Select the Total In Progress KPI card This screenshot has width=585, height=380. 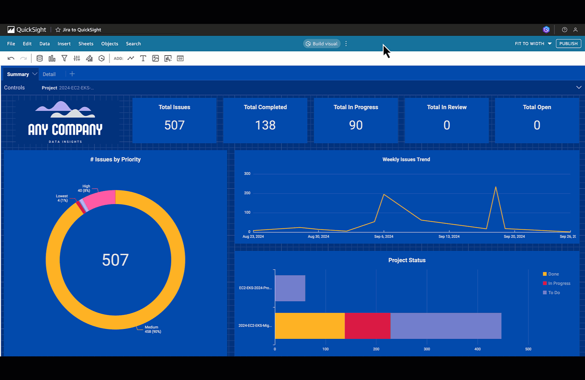[356, 120]
